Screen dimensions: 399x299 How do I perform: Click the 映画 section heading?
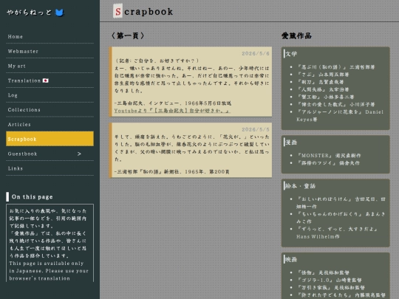pyautogui.click(x=291, y=260)
